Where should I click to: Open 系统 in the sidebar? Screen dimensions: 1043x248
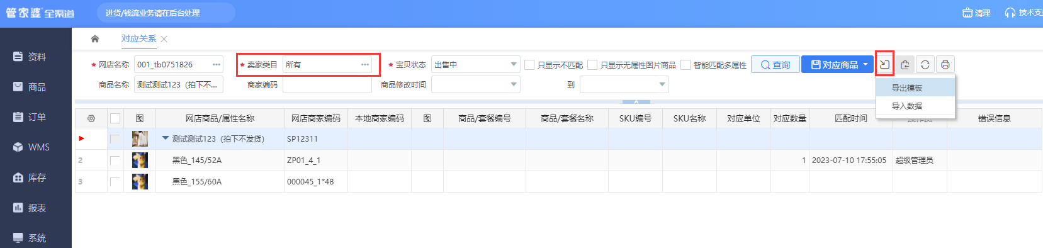click(30, 238)
